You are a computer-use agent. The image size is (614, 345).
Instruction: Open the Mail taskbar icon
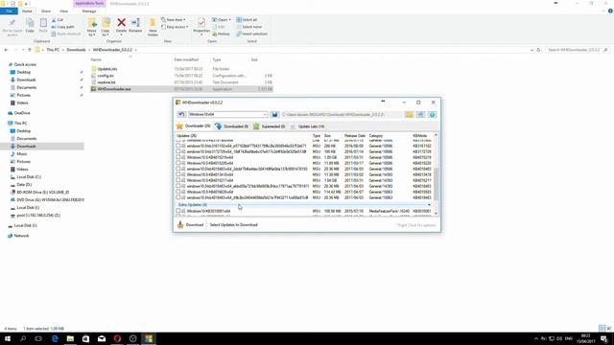[x=102, y=338]
